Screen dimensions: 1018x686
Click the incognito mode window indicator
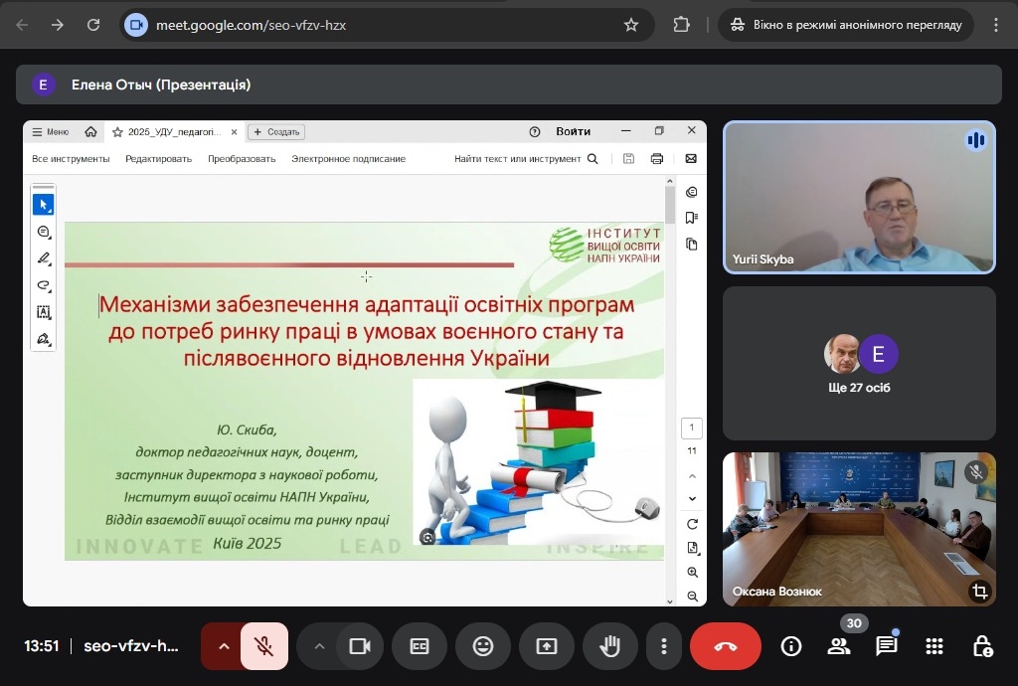tap(846, 25)
